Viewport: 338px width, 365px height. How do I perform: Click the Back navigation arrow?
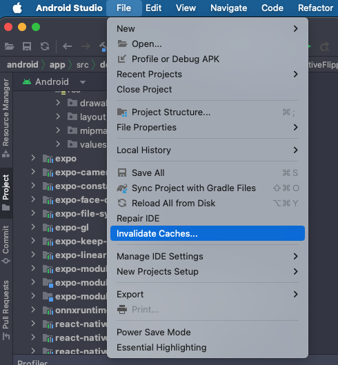pos(68,46)
